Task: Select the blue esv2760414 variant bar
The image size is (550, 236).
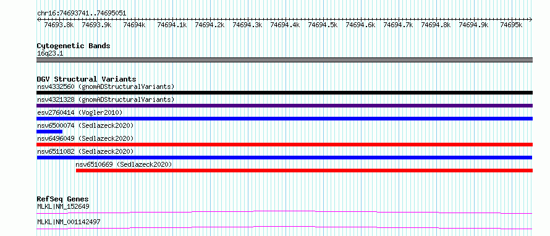Action: pos(284,119)
